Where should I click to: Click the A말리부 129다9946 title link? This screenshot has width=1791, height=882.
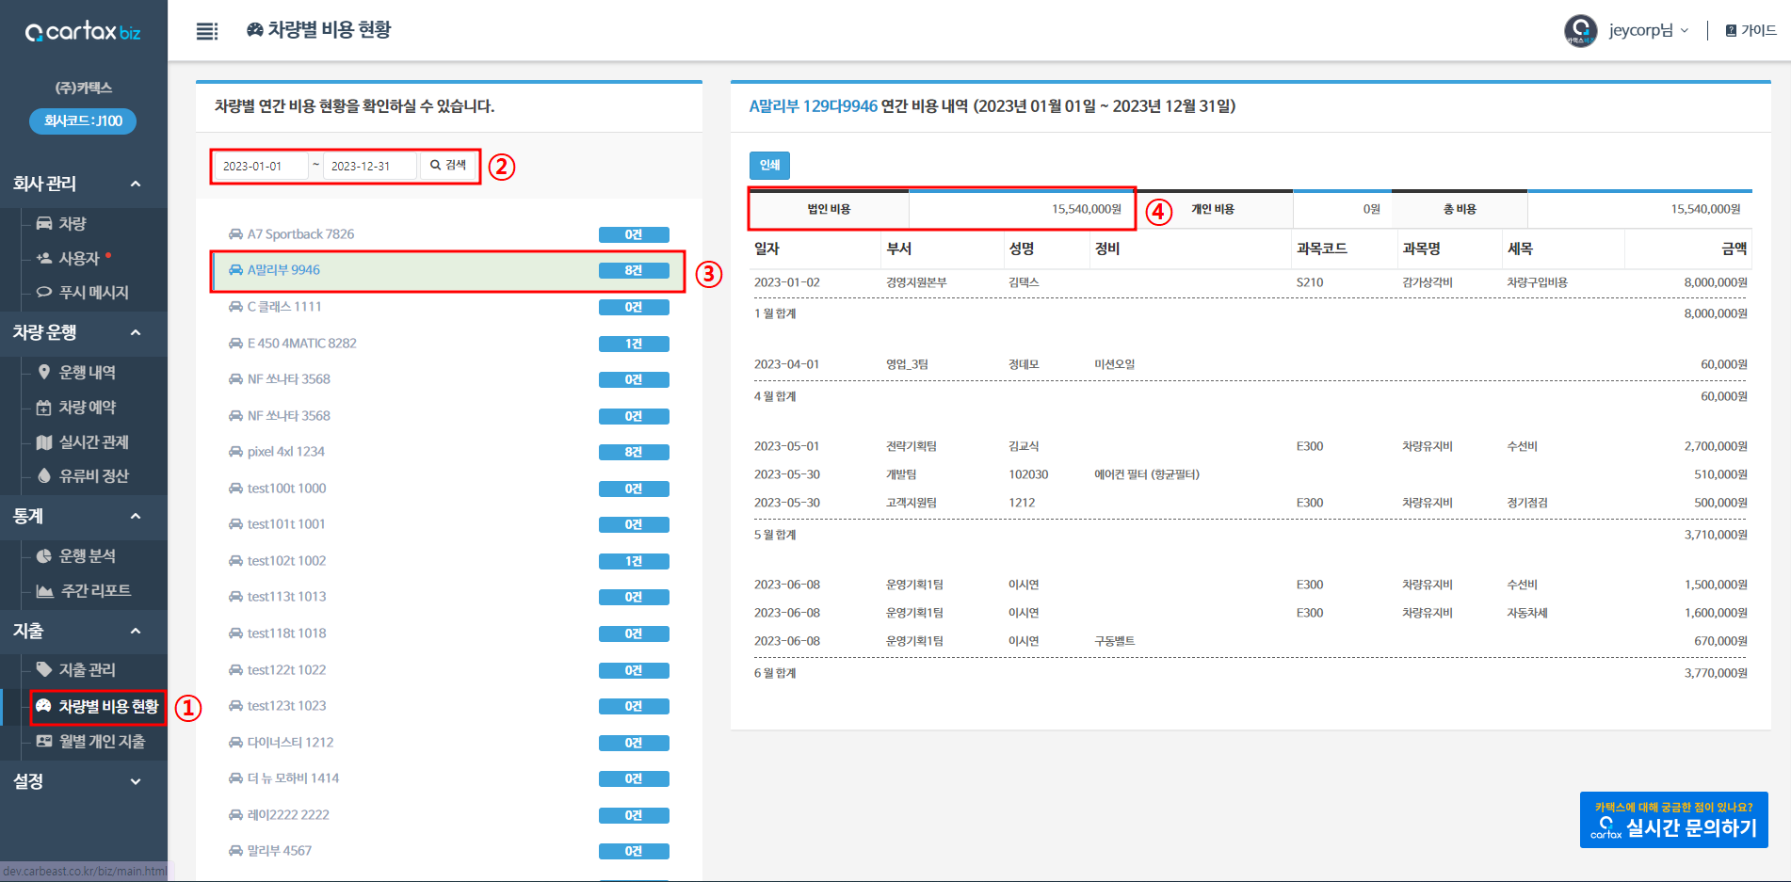(813, 106)
